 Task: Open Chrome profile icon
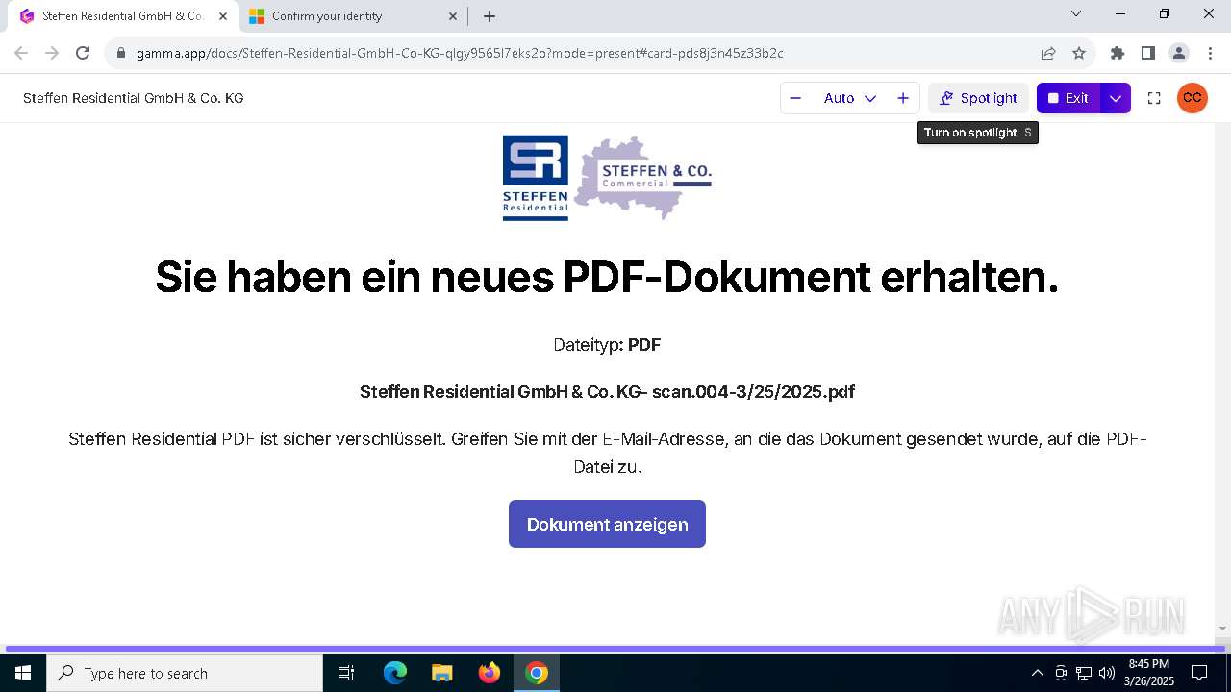click(1178, 53)
